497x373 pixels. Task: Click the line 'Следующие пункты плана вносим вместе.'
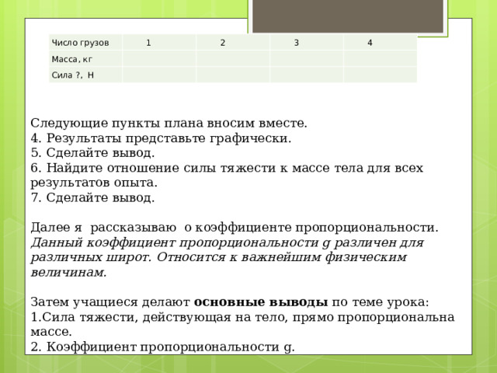coord(169,123)
